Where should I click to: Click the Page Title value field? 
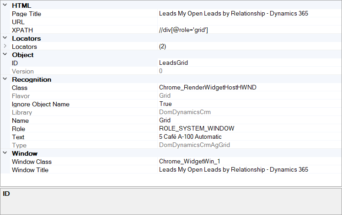pyautogui.click(x=233, y=14)
